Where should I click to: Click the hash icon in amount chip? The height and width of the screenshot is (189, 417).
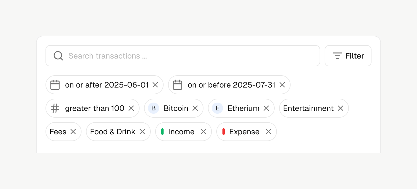(x=55, y=108)
